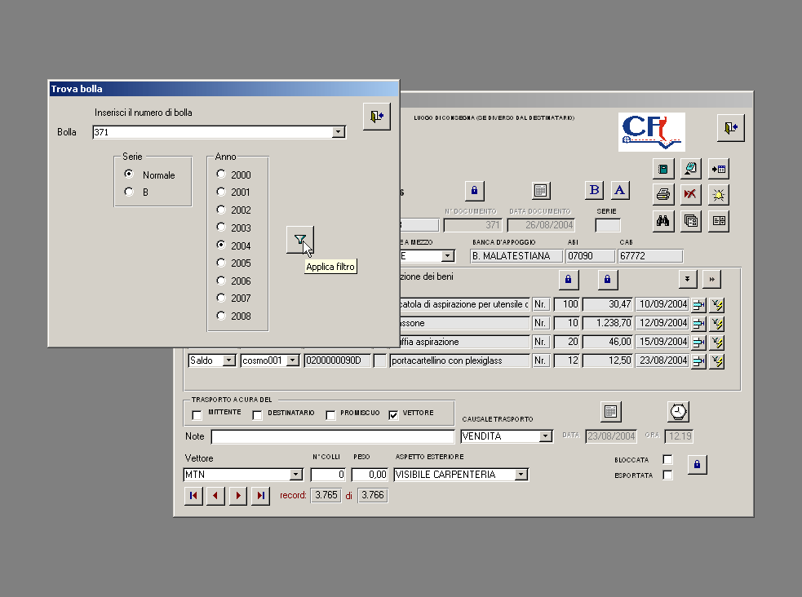Click price 1.238,70 cell
Image resolution: width=802 pixels, height=597 pixels.
[608, 324]
